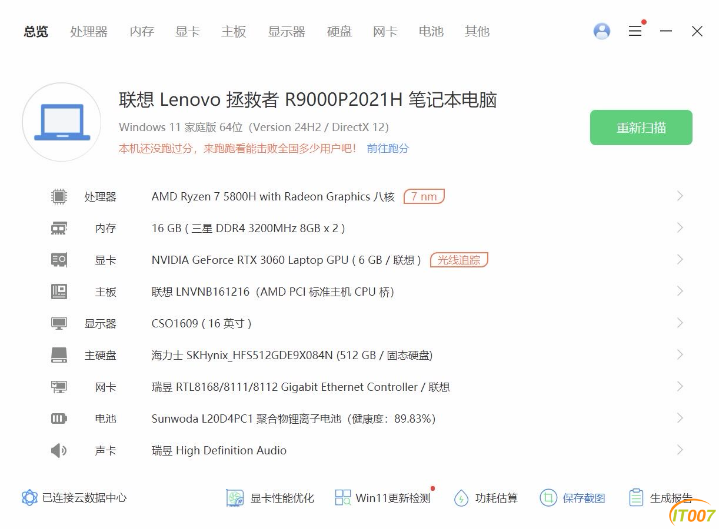This screenshot has width=719, height=529.
Task: Click the battery icon
Action: point(59,418)
